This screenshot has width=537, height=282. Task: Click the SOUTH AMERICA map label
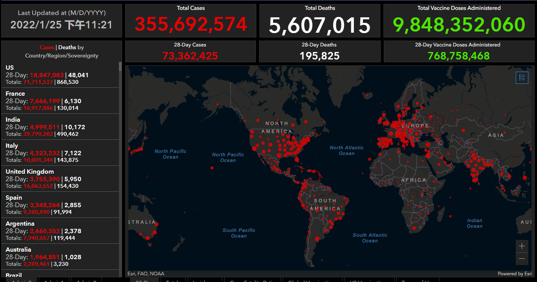pos(325,204)
